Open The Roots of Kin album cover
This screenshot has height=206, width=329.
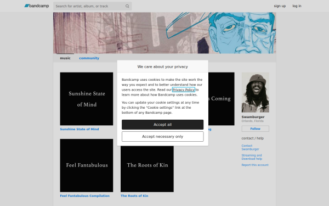(147, 169)
